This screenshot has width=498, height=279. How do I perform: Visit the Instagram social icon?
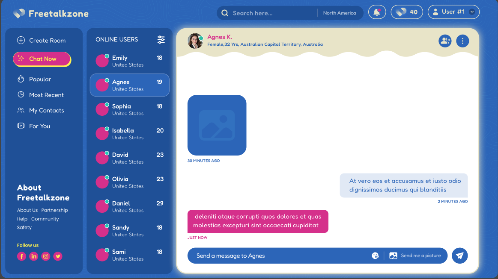pyautogui.click(x=46, y=256)
